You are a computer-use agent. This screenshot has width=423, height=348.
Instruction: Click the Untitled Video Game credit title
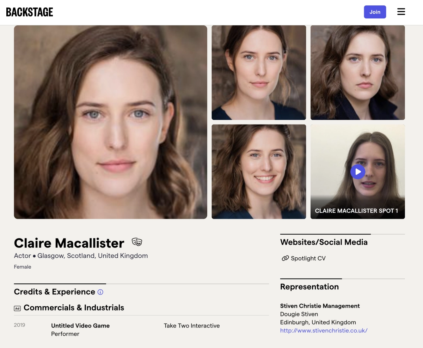coord(80,326)
